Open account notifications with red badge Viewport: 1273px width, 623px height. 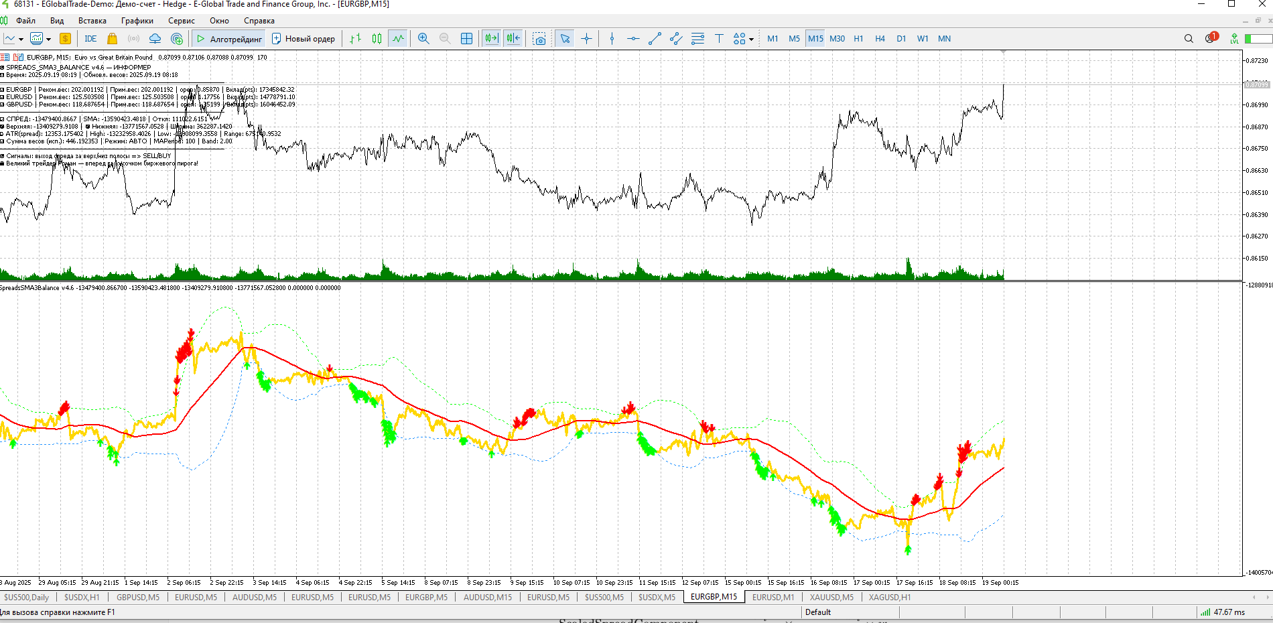1211,38
